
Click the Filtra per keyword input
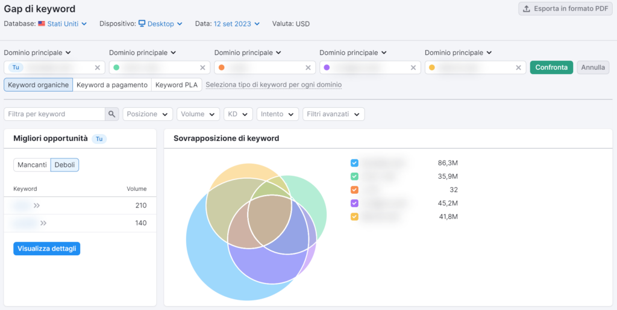click(54, 114)
